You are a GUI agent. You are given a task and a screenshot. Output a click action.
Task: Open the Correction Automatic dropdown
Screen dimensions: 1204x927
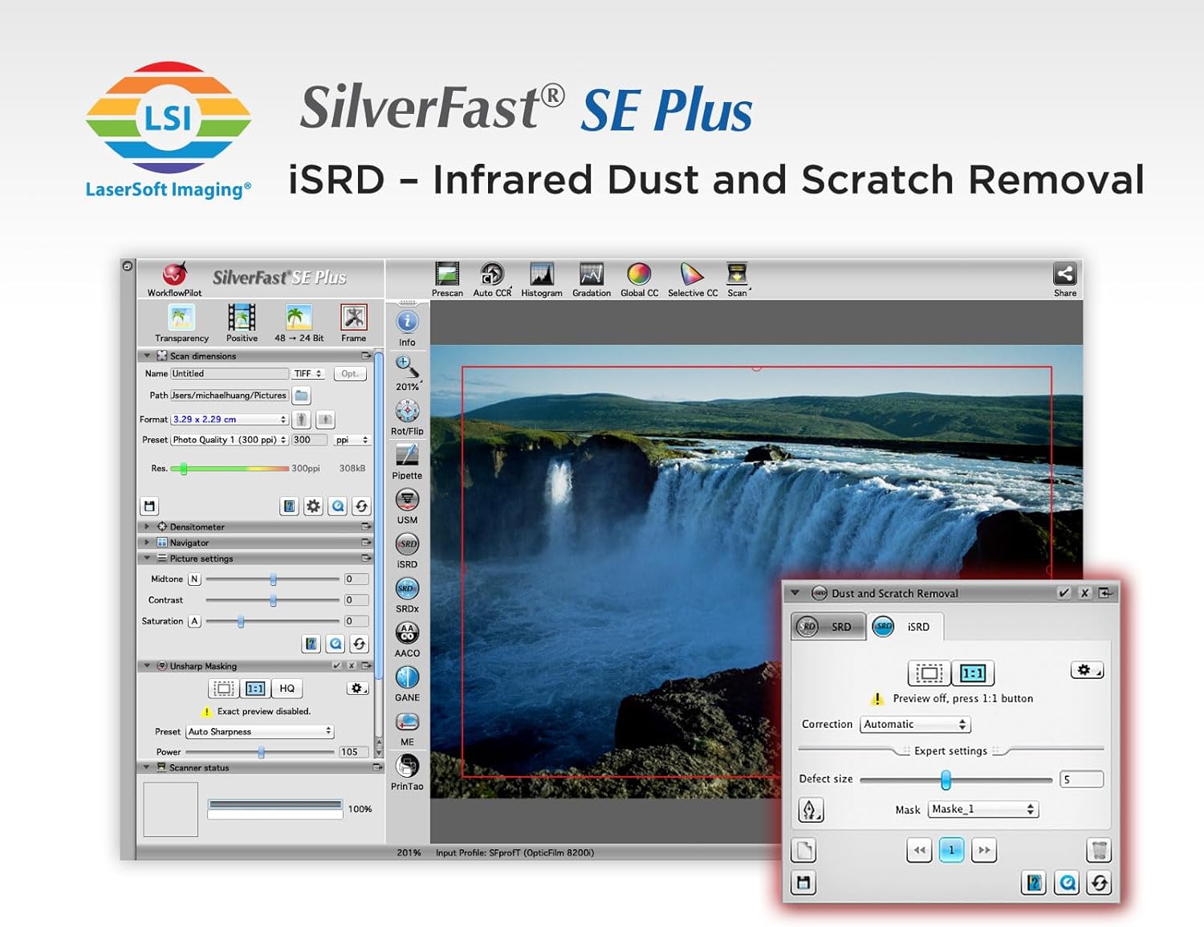pos(915,724)
